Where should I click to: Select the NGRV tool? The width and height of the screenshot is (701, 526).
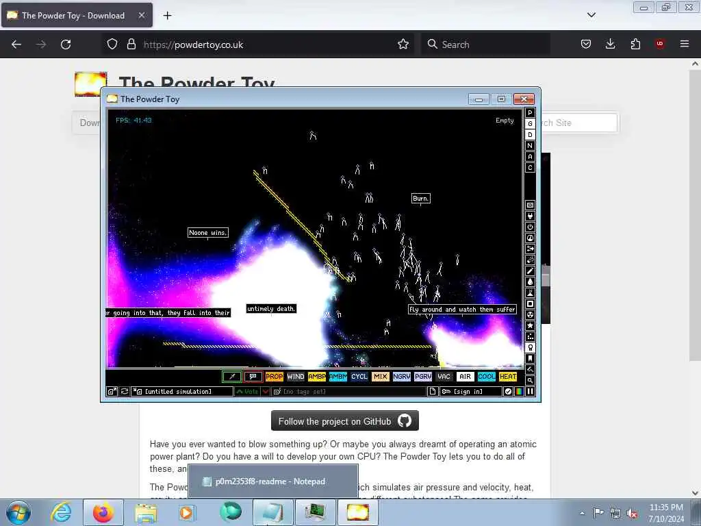[401, 377]
